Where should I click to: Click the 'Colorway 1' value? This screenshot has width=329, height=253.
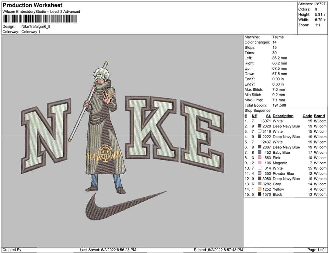coord(31,32)
